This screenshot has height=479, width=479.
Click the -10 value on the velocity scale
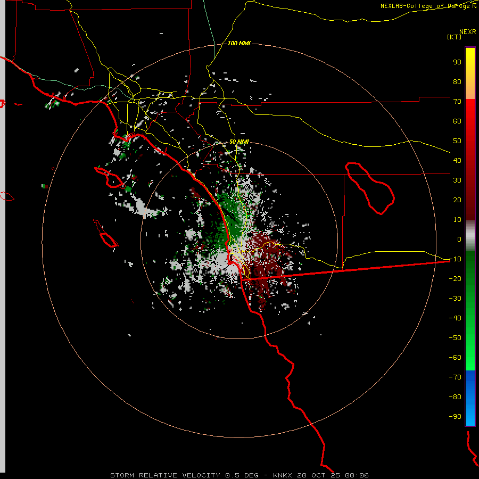[455, 259]
